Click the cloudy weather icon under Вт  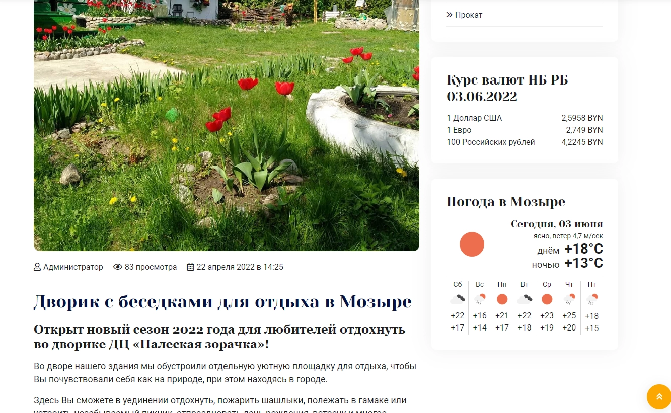point(525,299)
